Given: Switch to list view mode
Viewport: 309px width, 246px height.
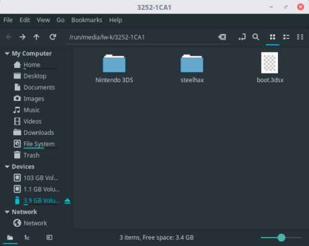Looking at the screenshot, I should tap(286, 37).
